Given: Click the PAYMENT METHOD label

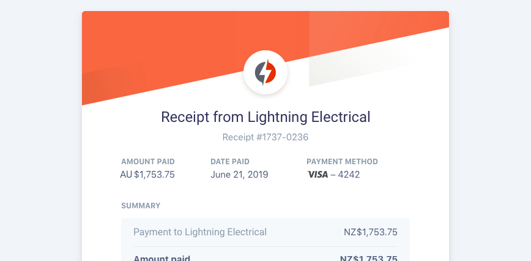Looking at the screenshot, I should pyautogui.click(x=342, y=162).
